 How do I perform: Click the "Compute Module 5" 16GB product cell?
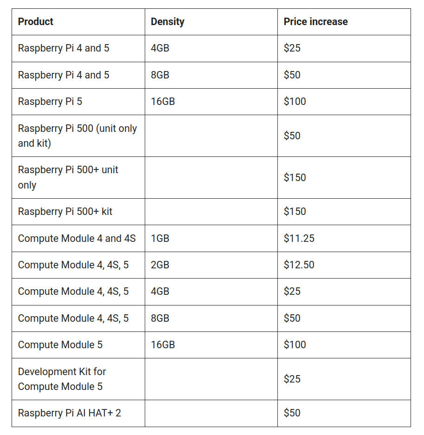tap(60, 345)
